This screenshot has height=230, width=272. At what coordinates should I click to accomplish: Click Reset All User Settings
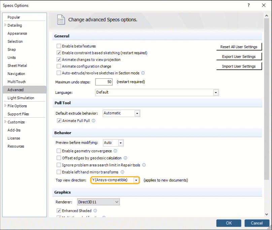pyautogui.click(x=239, y=47)
